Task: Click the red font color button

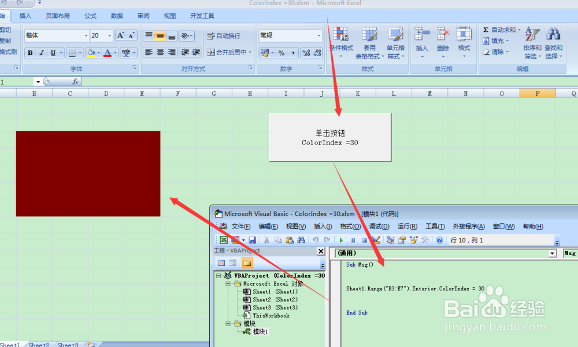Action: pyautogui.click(x=108, y=53)
